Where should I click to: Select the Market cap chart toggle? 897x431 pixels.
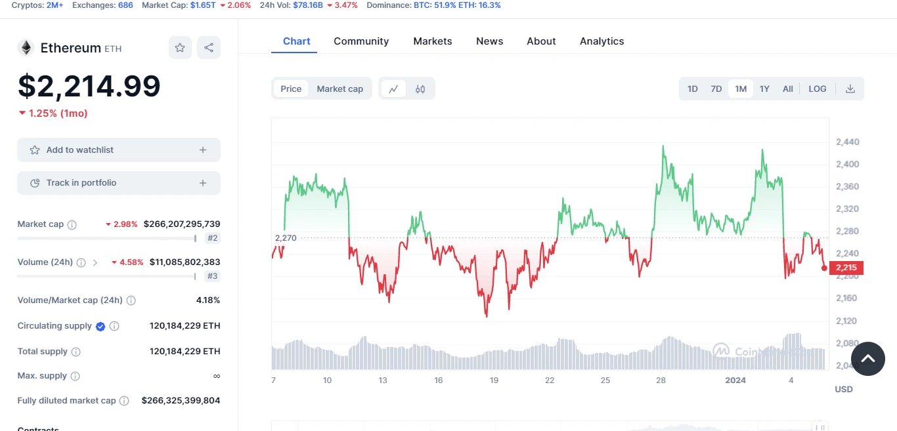point(340,89)
